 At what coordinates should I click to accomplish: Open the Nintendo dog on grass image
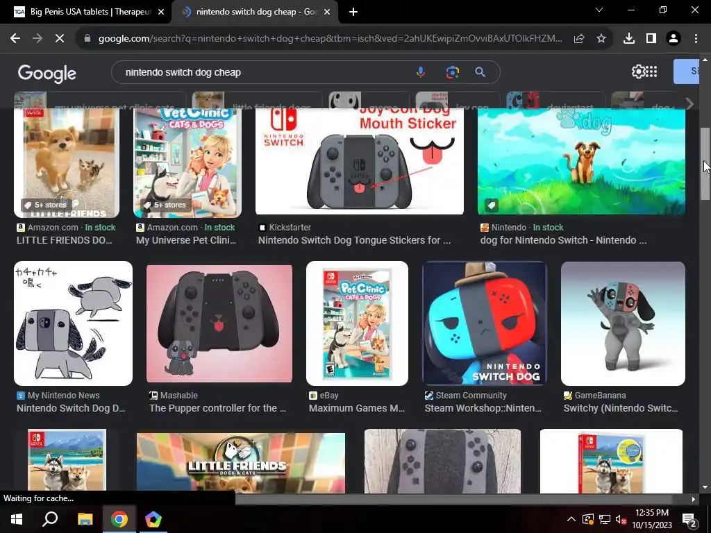coord(581,161)
